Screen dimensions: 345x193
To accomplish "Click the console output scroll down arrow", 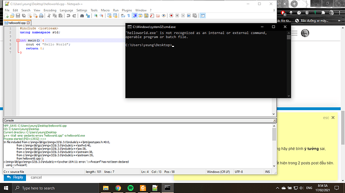I will click(x=274, y=166).
